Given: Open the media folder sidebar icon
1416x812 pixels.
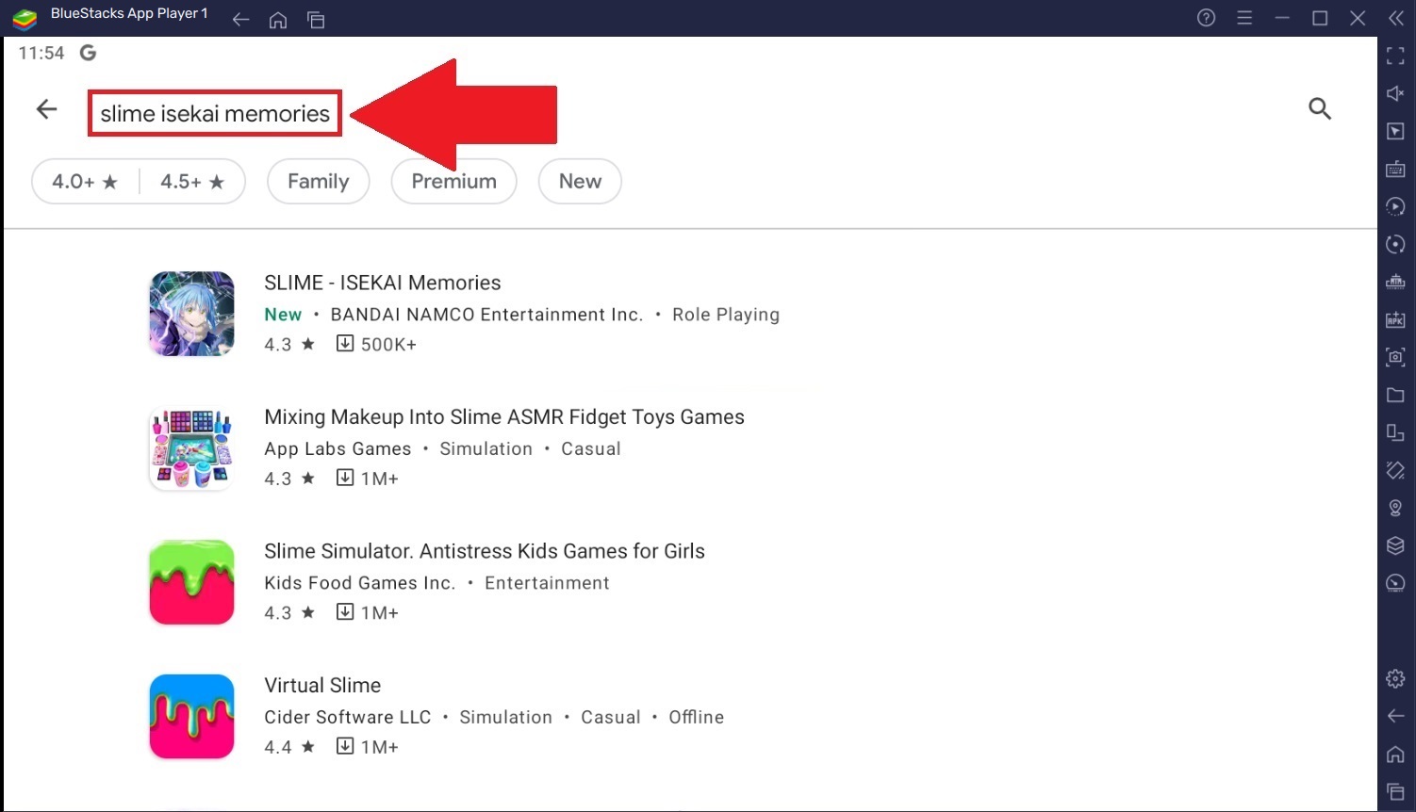Looking at the screenshot, I should point(1396,395).
